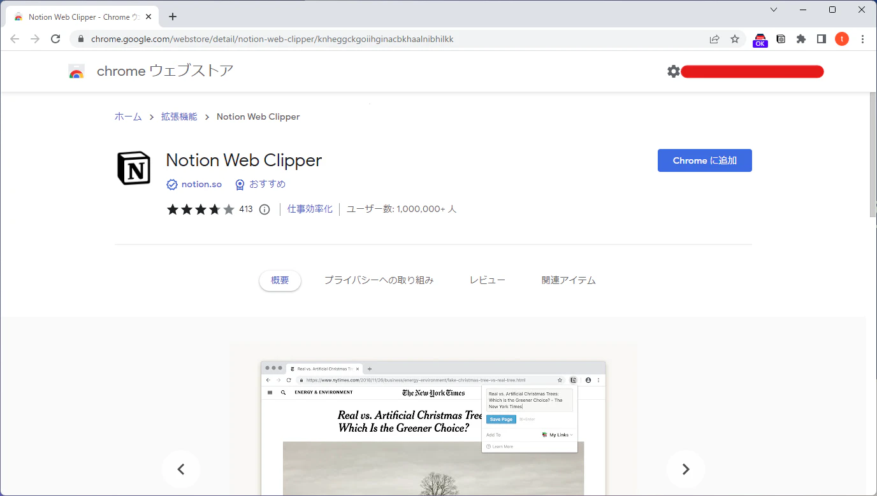
Task: Click the page vertical scrollbar
Action: click(873, 155)
